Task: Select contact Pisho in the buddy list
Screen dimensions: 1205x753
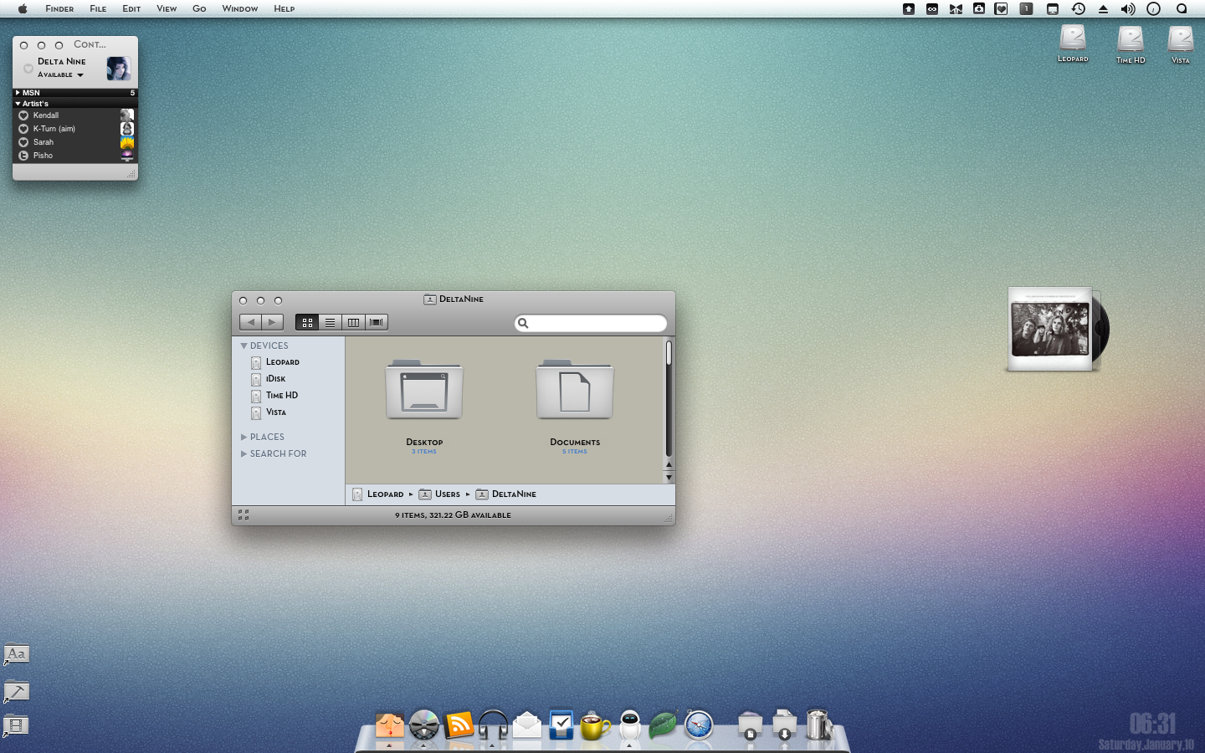Action: [x=75, y=156]
